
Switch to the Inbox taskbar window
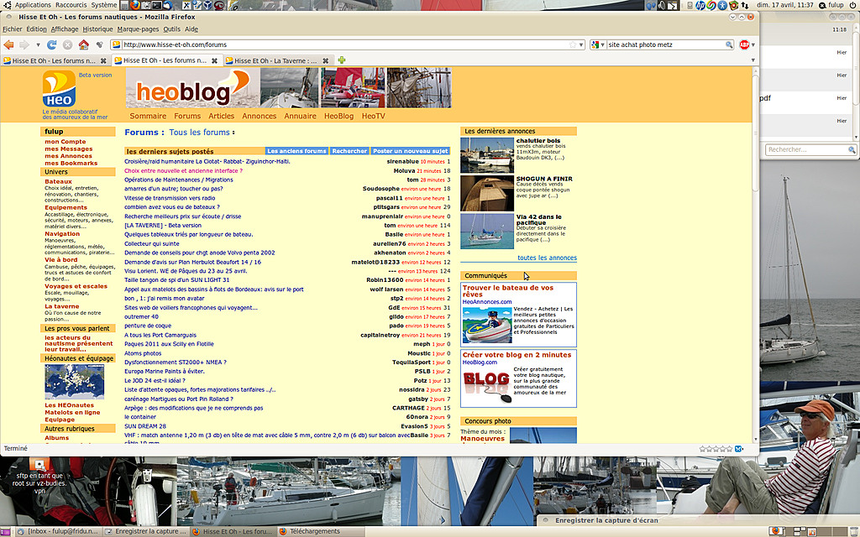tap(58, 531)
